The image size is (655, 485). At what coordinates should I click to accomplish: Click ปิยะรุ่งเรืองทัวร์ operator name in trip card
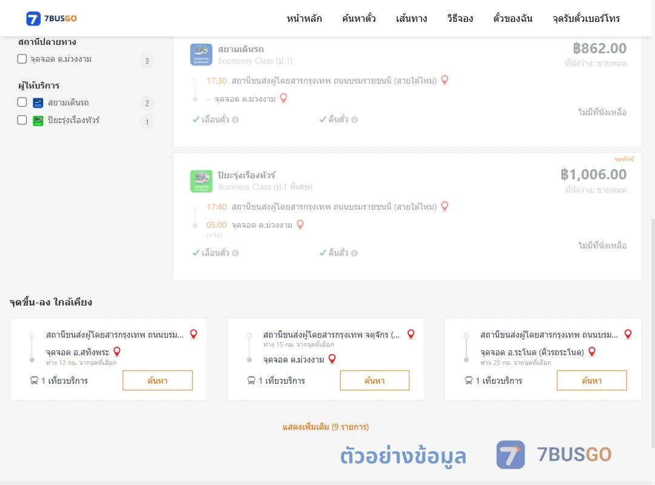pos(246,175)
